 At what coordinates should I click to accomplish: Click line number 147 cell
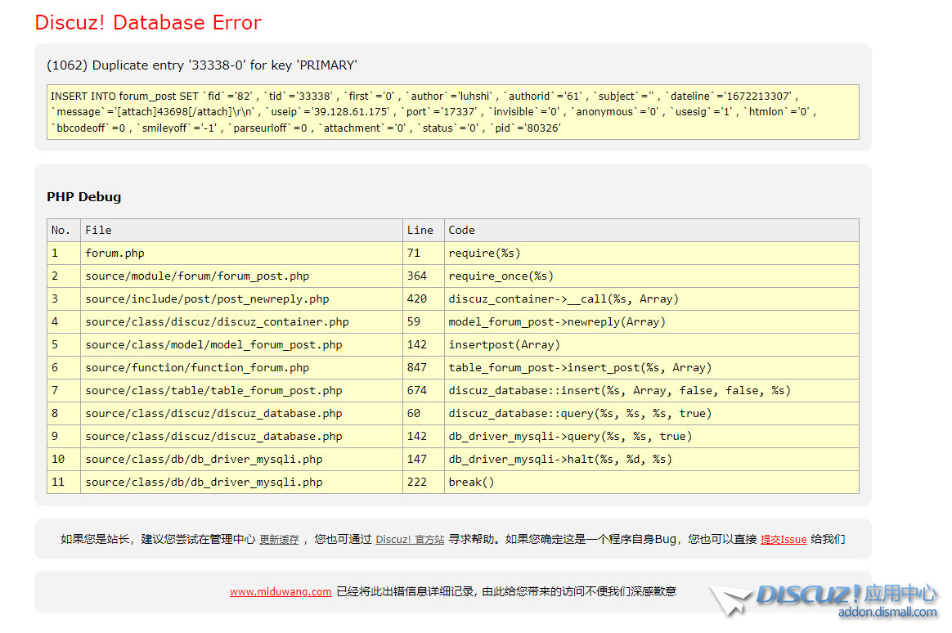click(x=423, y=460)
